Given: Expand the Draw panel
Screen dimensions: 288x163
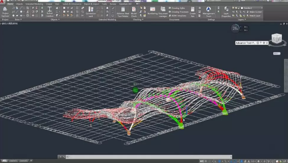Looking at the screenshot, I should 18,19.
